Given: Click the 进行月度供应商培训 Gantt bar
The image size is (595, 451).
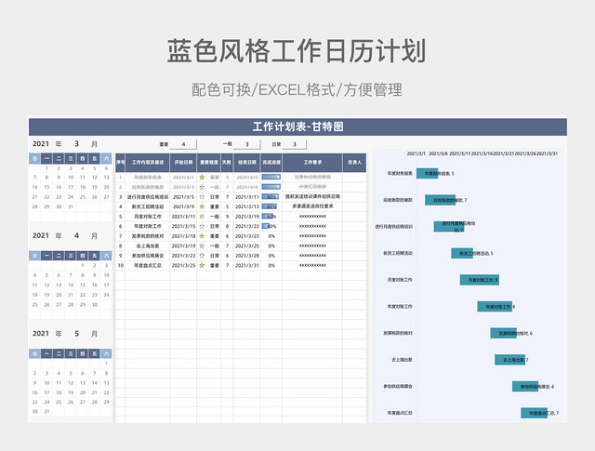Looking at the screenshot, I should pos(449,227).
